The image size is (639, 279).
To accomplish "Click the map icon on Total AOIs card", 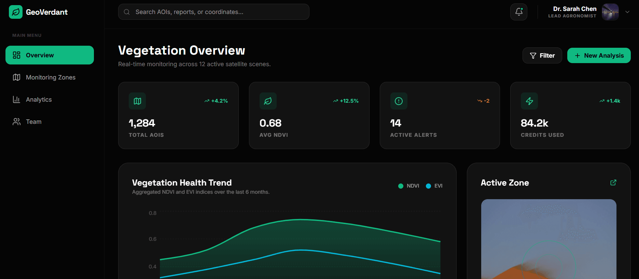I will tap(137, 101).
